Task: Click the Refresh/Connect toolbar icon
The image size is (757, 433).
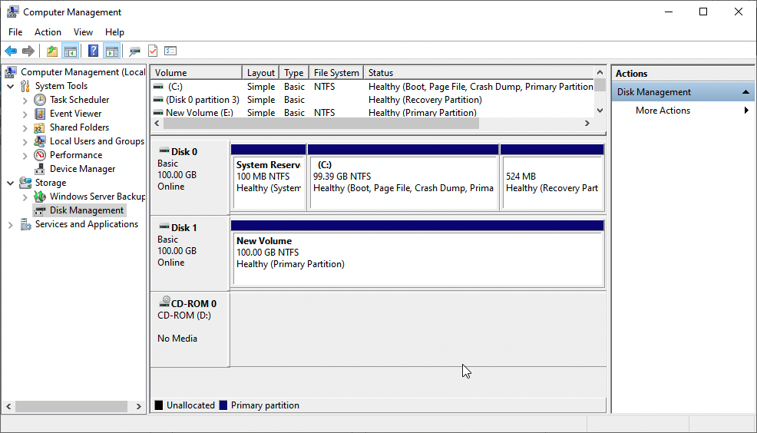Action: [x=134, y=51]
